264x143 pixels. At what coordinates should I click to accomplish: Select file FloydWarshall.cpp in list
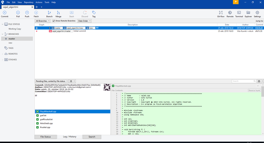point(72,111)
